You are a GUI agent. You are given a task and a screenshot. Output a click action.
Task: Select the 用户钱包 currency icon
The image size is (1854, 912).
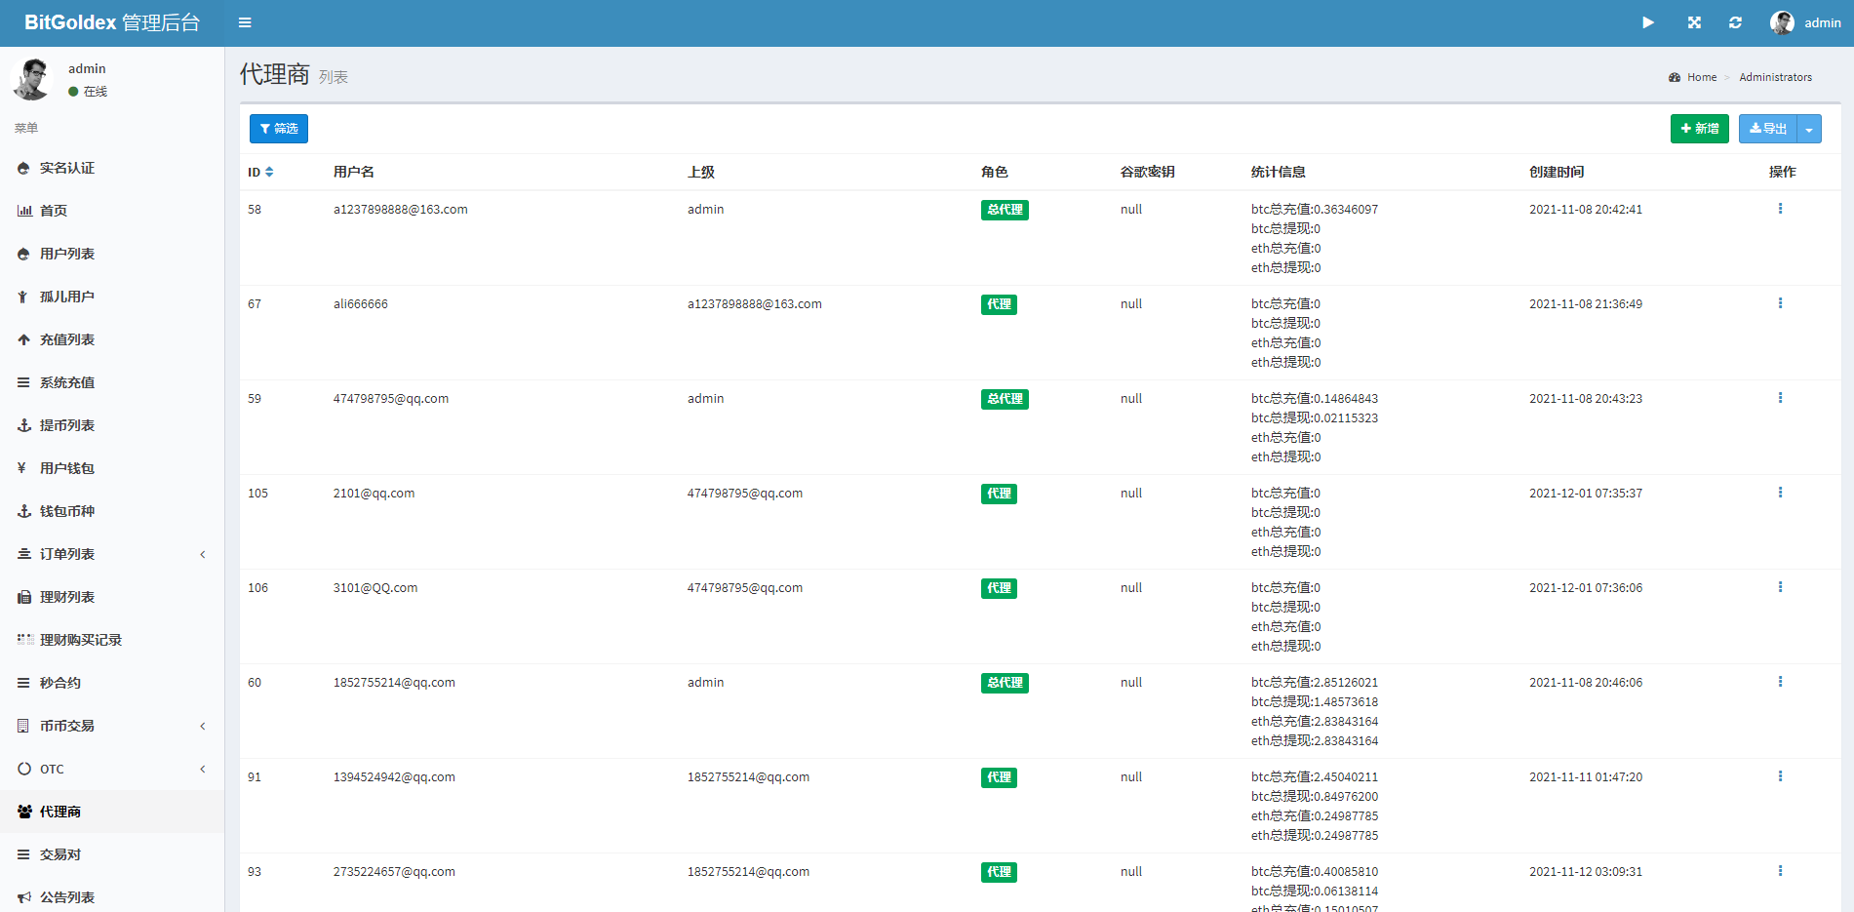coord(22,468)
